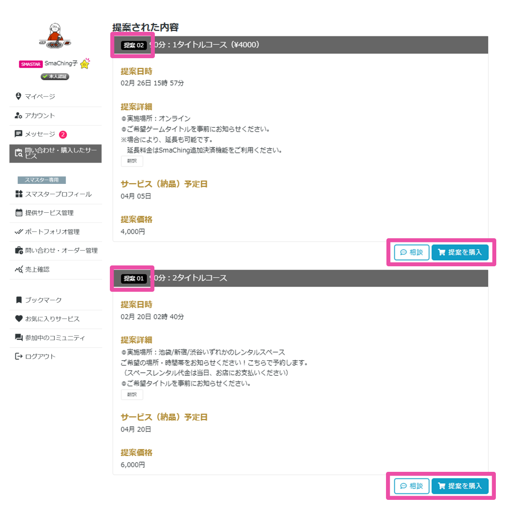509x516 pixels.
Task: Click the My Page location pin icon
Action: [18, 96]
